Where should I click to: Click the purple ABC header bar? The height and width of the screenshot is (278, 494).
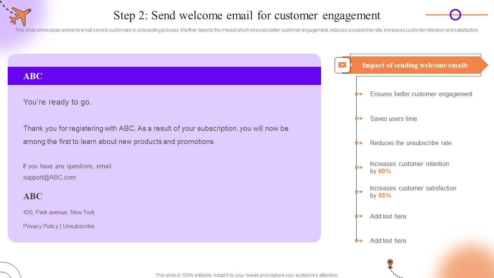164,76
